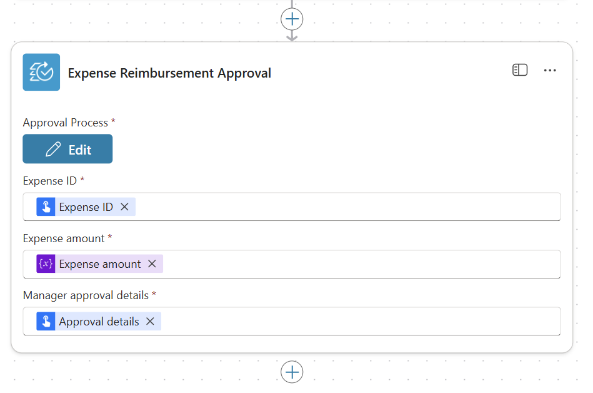This screenshot has height=393, width=593.
Task: Click the pencil icon inside the Edit button
Action: (52, 148)
